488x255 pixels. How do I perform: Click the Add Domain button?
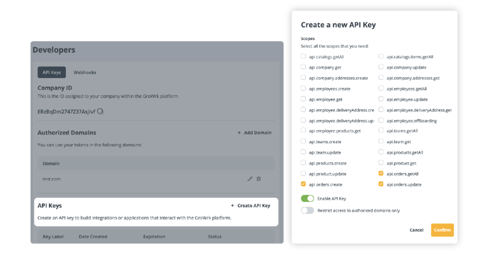255,132
